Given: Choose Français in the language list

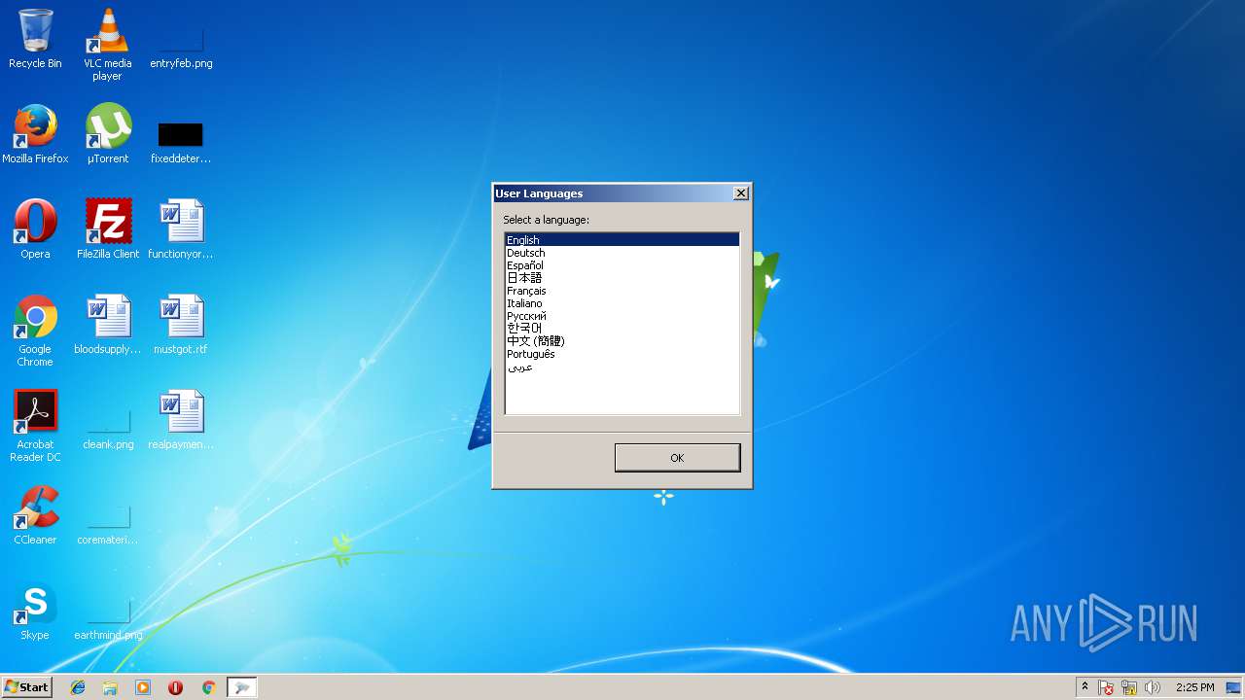Looking at the screenshot, I should (x=622, y=291).
